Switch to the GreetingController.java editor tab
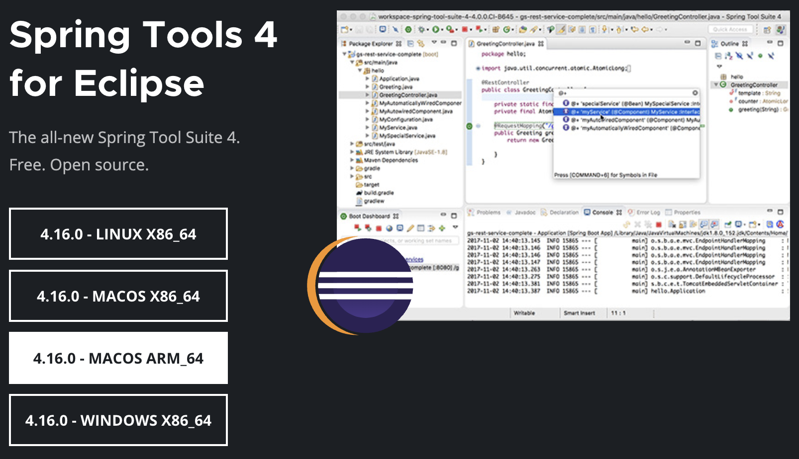Screen dimensions: 799x459 [x=505, y=44]
